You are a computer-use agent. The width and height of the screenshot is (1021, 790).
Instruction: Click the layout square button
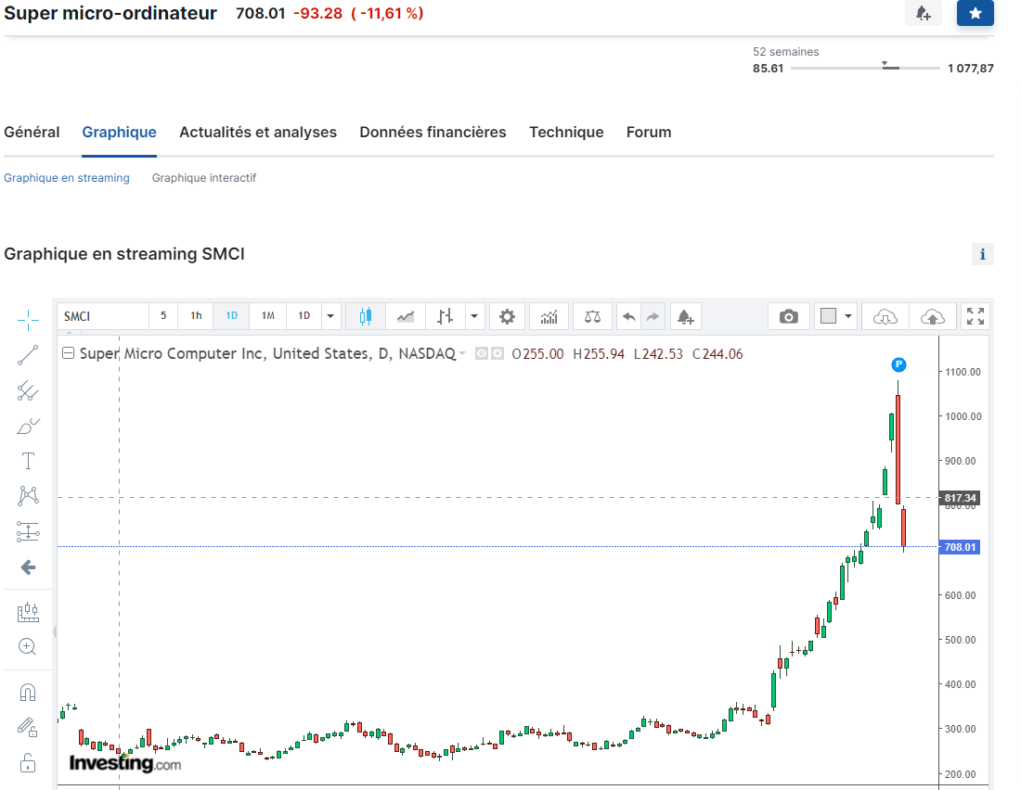click(828, 316)
